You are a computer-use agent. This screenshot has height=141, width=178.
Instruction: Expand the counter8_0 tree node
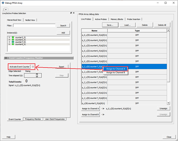point(9,44)
